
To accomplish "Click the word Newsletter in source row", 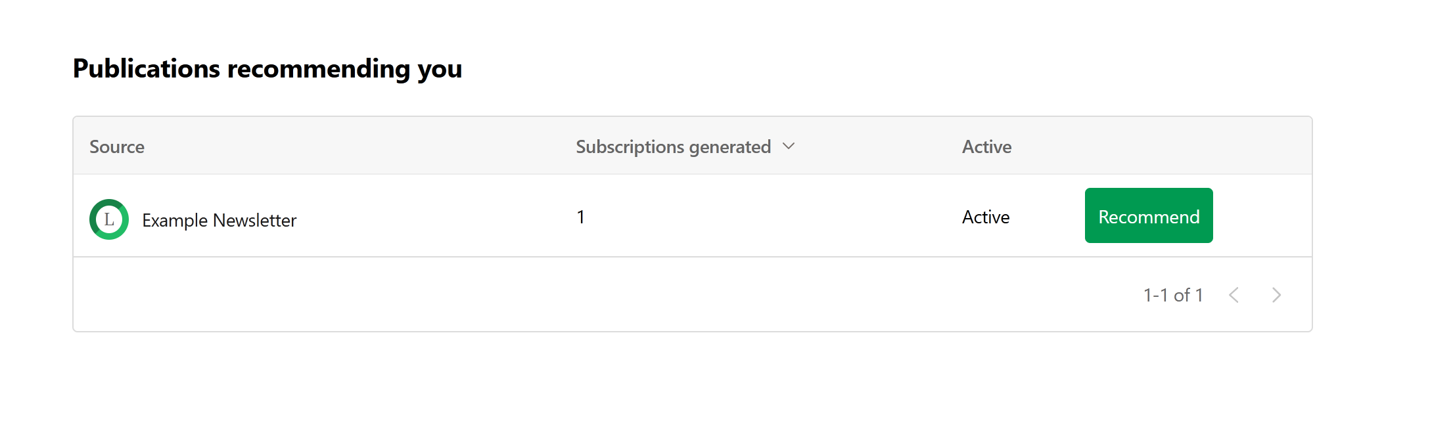I will click(x=255, y=220).
